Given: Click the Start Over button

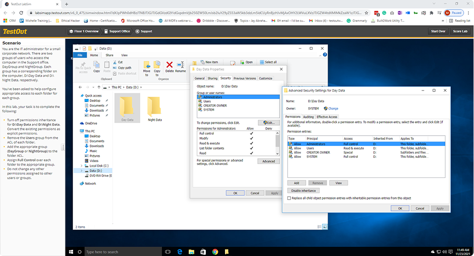Looking at the screenshot, I should pyautogui.click(x=438, y=31).
